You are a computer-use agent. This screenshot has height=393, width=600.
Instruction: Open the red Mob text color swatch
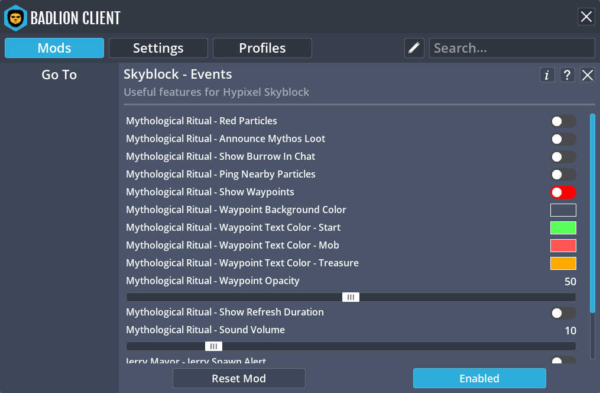(563, 246)
